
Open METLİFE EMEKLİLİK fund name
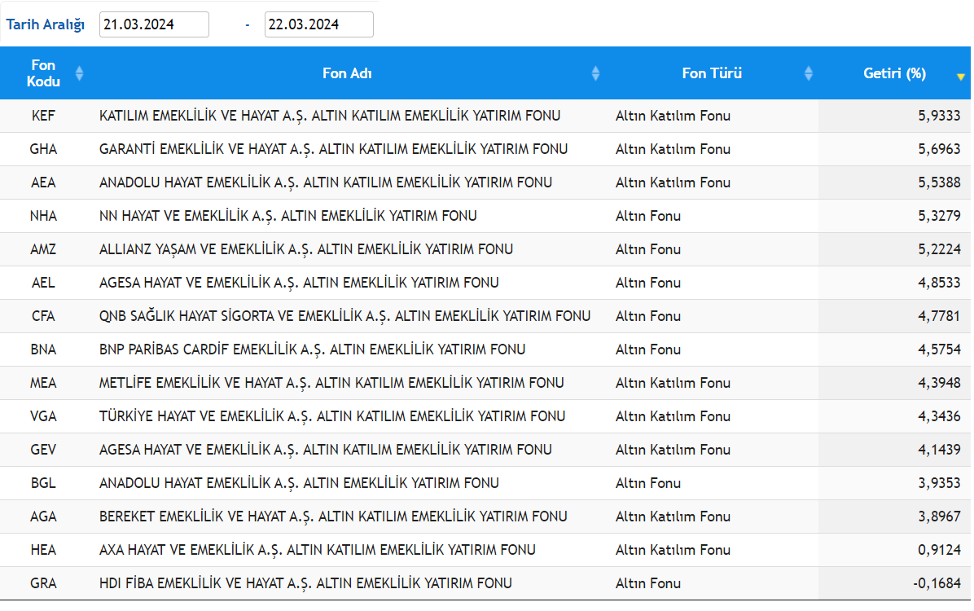331,383
